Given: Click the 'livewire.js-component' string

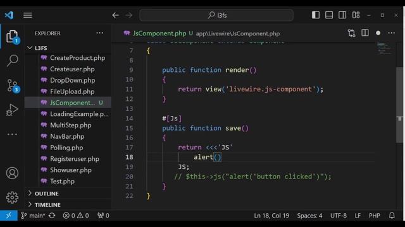Looking at the screenshot, I should [x=271, y=90].
